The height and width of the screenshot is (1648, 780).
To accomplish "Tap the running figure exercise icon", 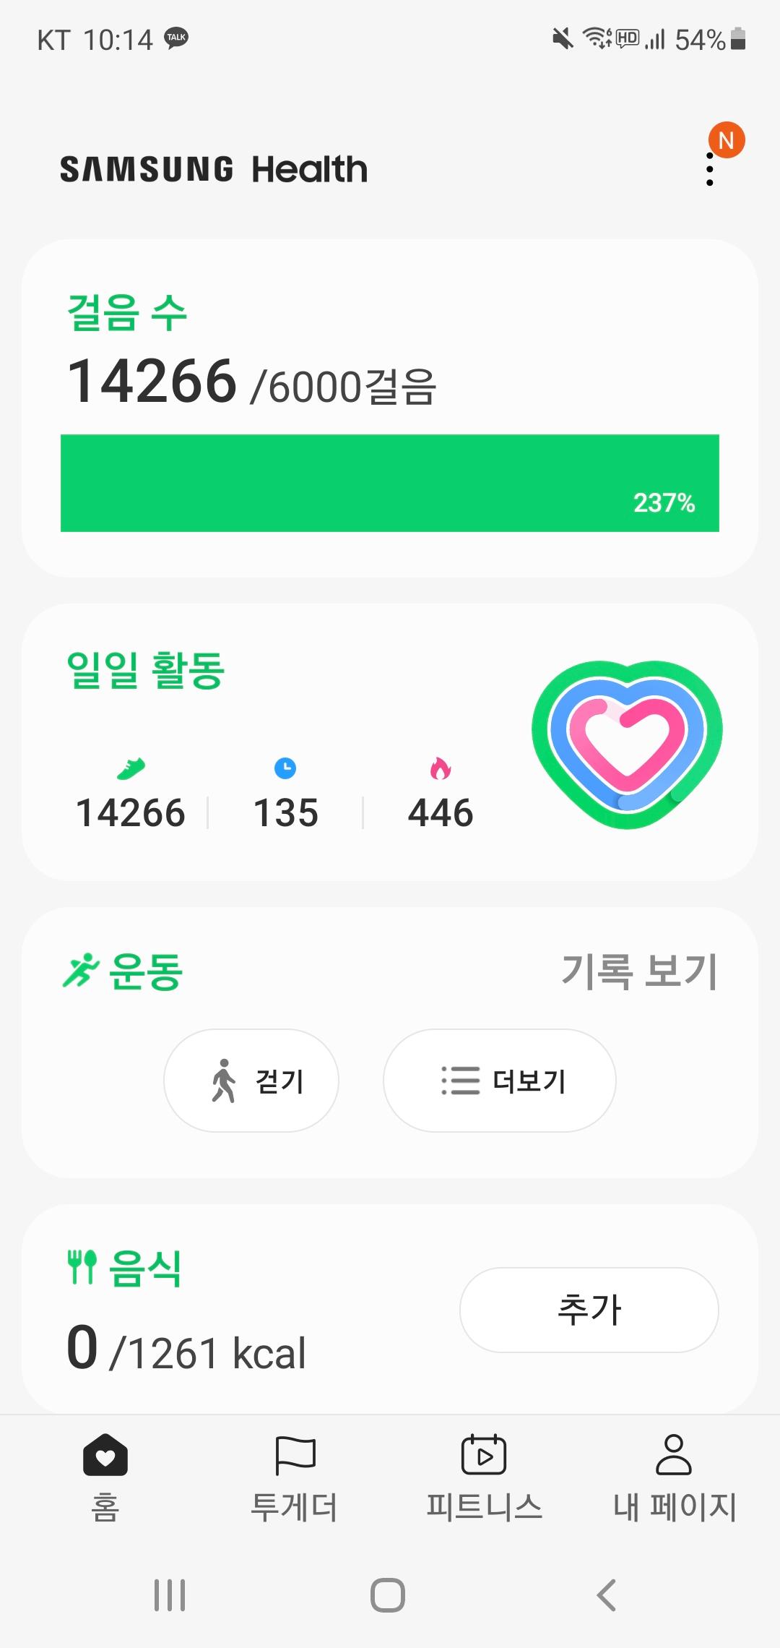I will [80, 970].
